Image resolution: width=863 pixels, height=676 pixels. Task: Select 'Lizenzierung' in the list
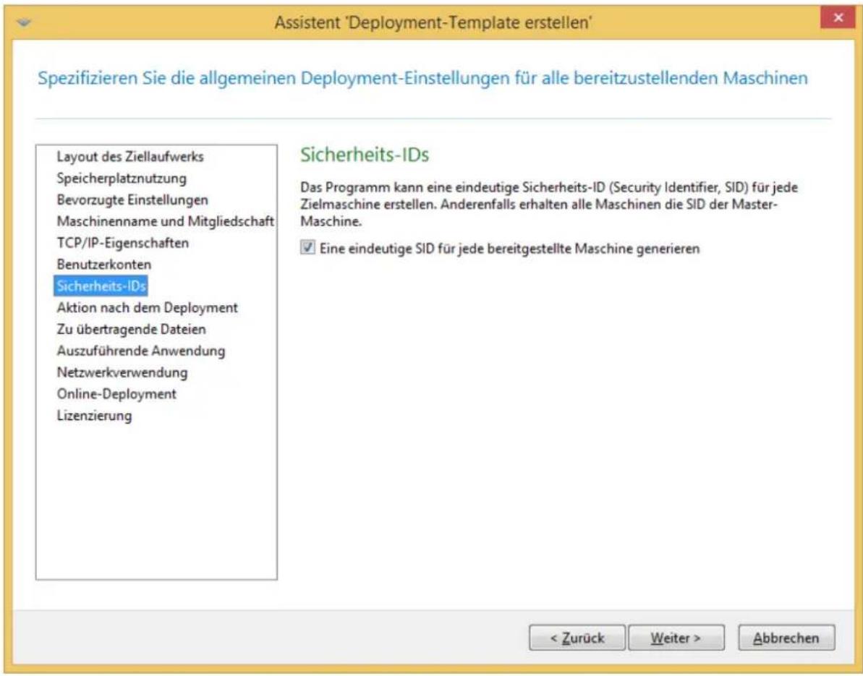point(94,416)
